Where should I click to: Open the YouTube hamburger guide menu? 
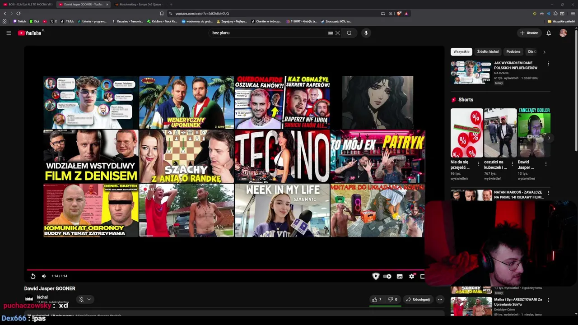tap(9, 33)
